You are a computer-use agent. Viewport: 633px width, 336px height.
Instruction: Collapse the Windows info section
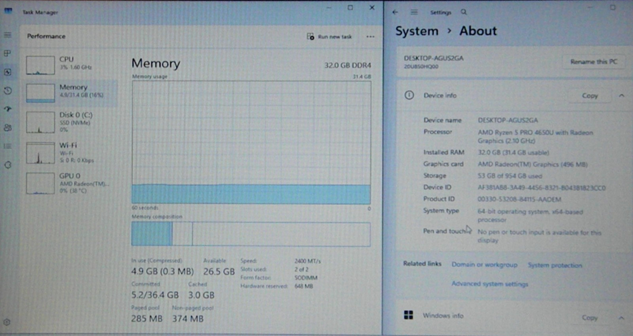coord(622,318)
